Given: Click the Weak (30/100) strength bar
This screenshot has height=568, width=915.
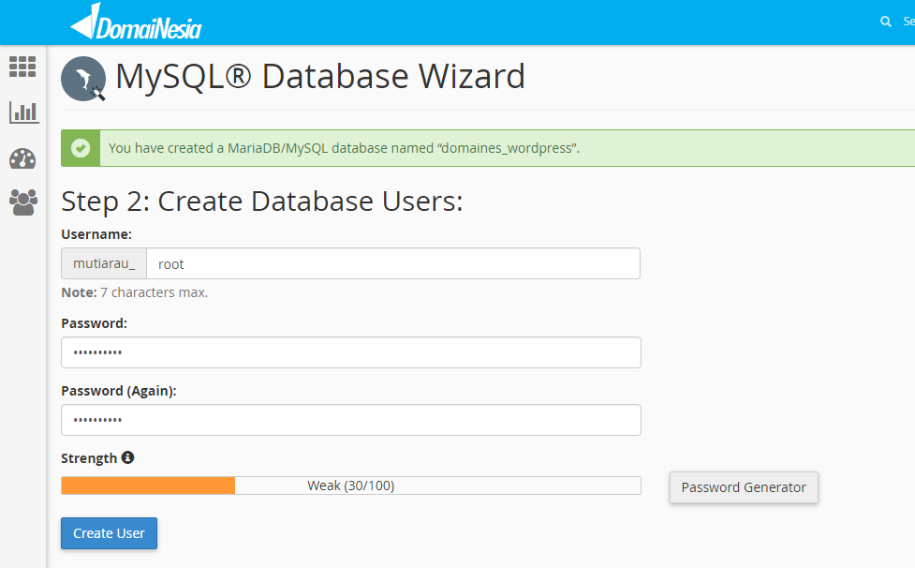Looking at the screenshot, I should (351, 486).
